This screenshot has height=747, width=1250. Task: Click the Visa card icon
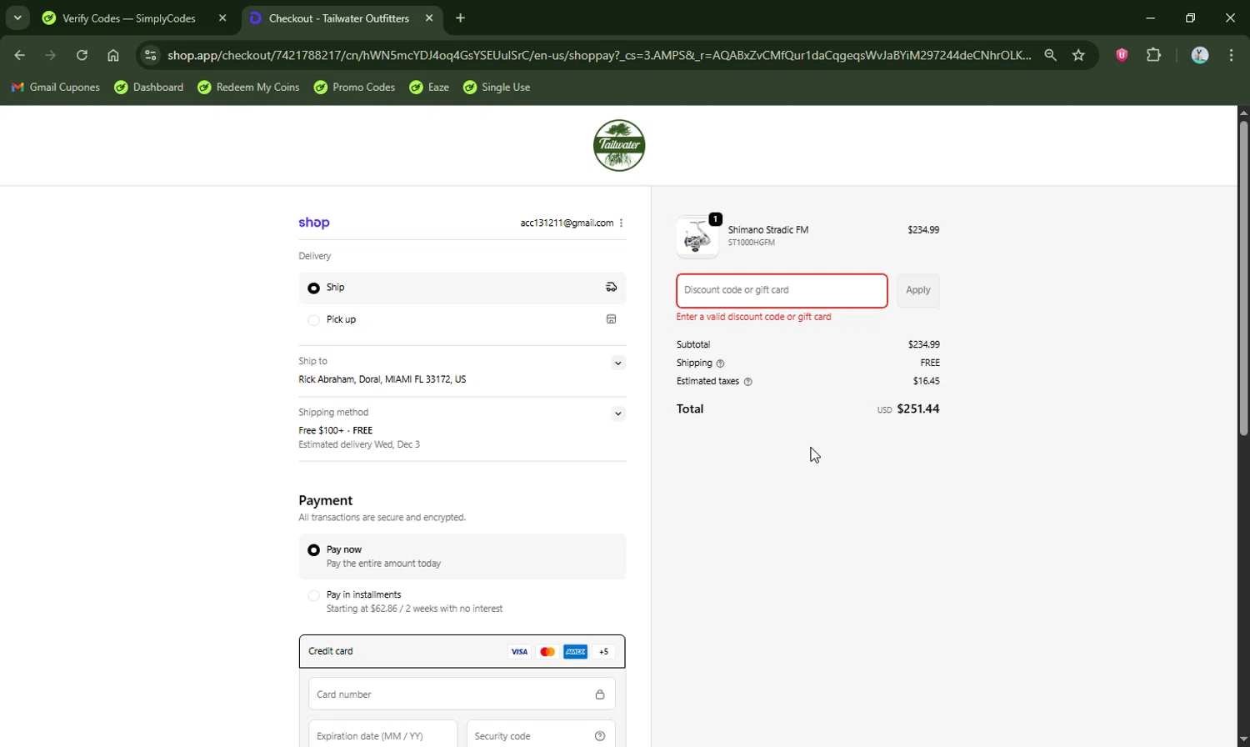[519, 652]
